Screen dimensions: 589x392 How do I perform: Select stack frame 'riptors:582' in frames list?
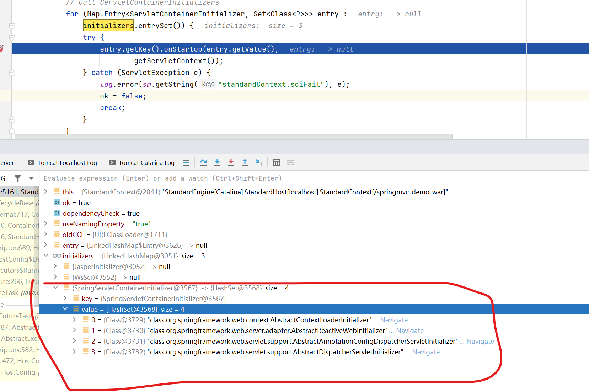click(19, 350)
